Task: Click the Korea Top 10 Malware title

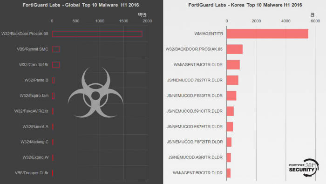Action: pyautogui.click(x=245, y=5)
